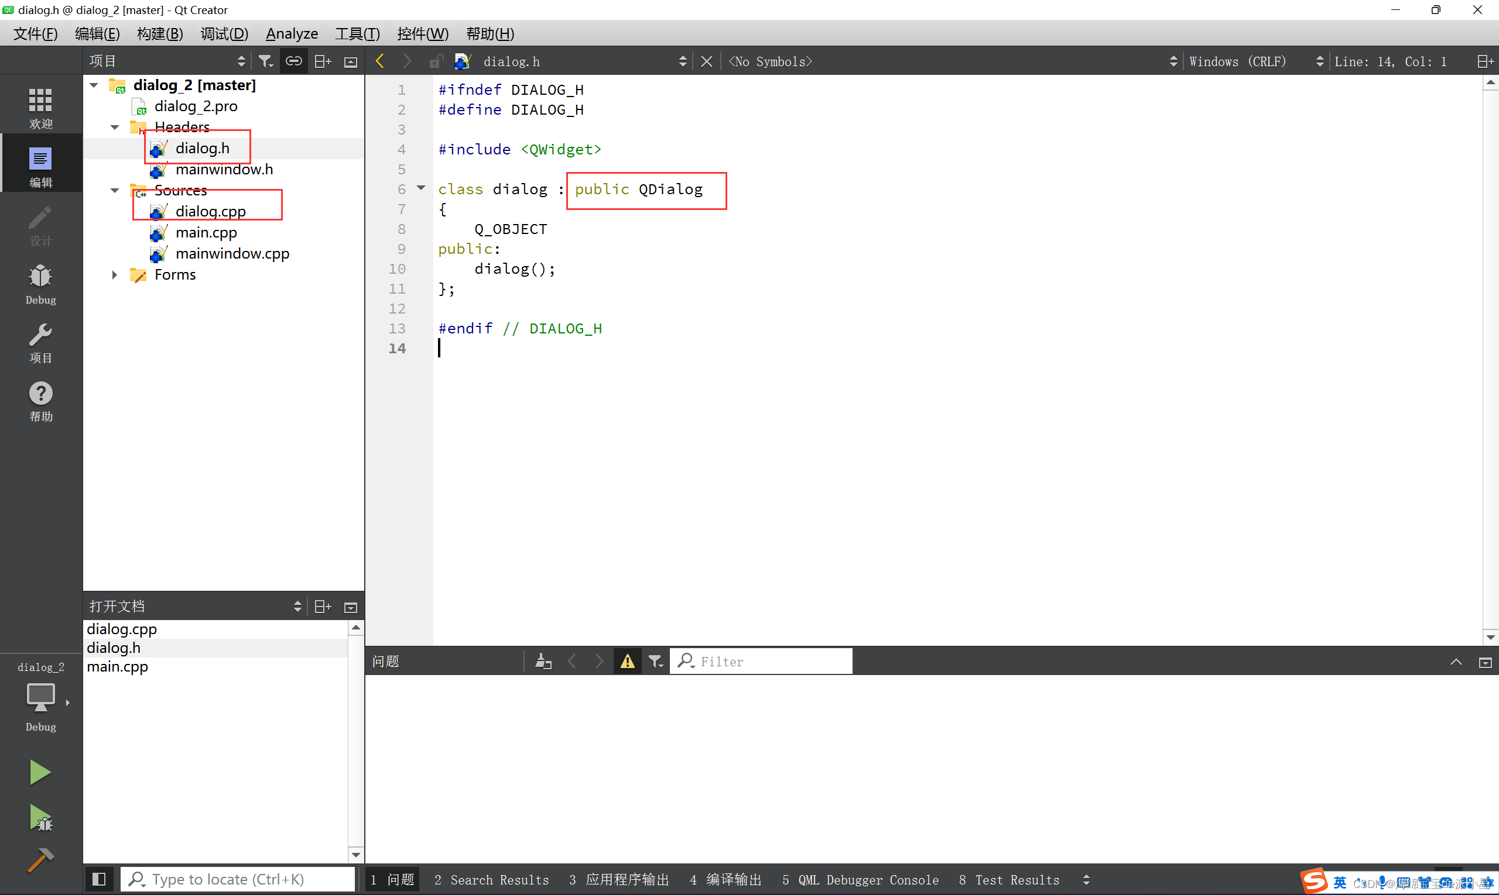
Task: Switch to 3 应用程序输出 pane
Action: point(620,880)
